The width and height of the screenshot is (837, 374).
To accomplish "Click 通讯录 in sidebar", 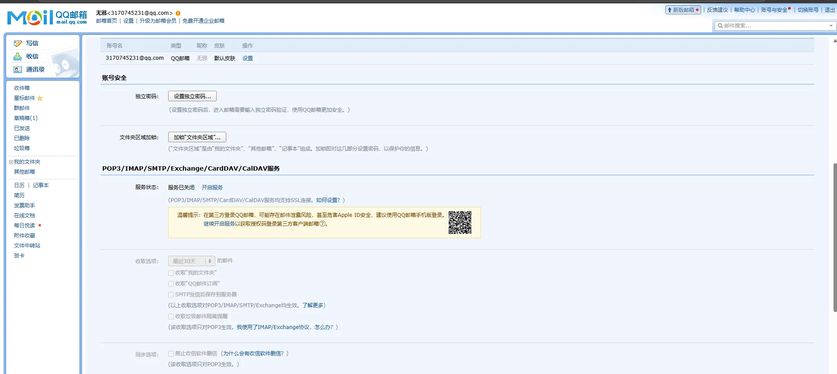I will 35,69.
